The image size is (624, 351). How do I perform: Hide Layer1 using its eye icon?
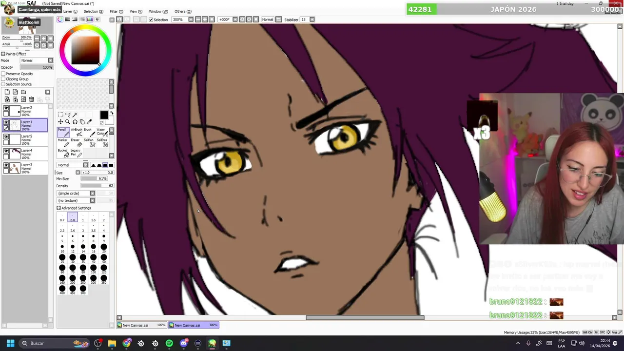[x=6, y=122]
